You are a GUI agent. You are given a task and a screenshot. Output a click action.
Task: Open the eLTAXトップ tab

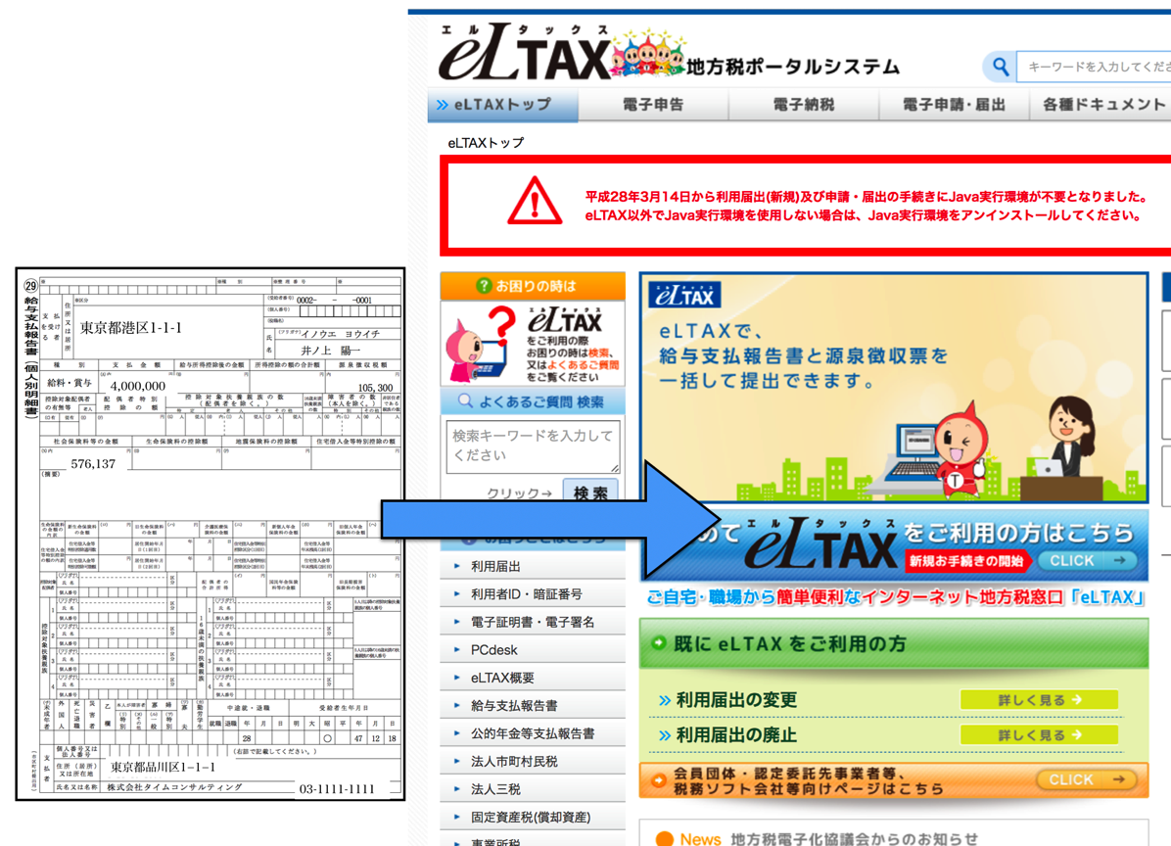coord(502,105)
